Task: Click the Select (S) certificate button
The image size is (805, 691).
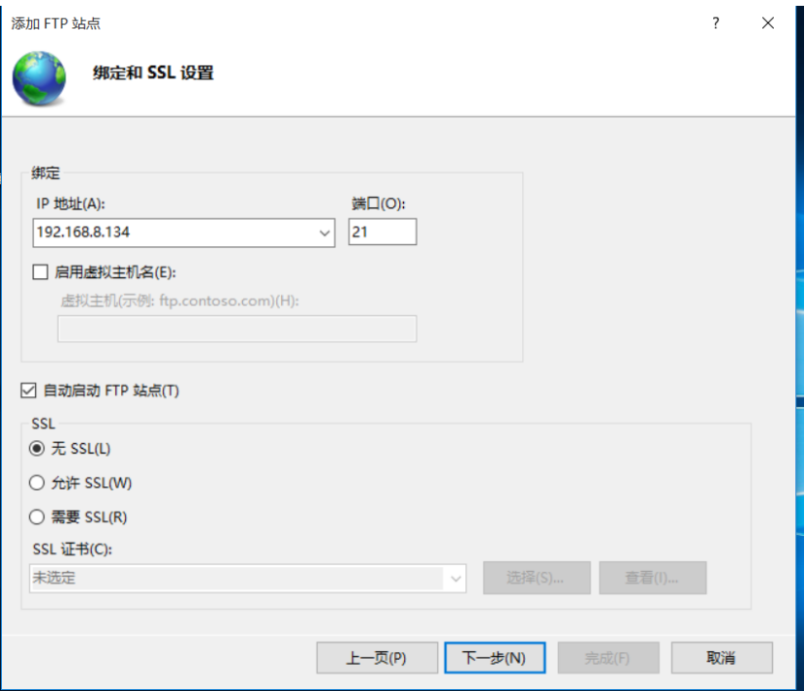Action: [537, 578]
